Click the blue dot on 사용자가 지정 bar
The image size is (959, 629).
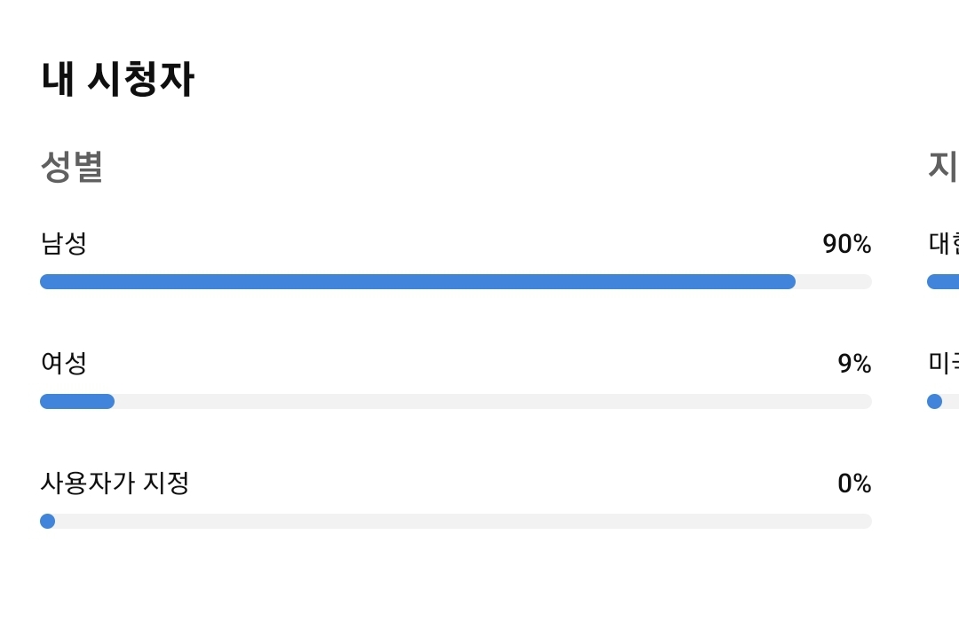(x=48, y=521)
